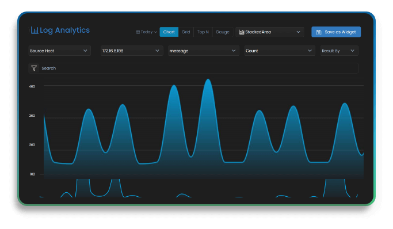Click the 100 y-axis label
This screenshot has height=229, width=393.
pyautogui.click(x=32, y=174)
